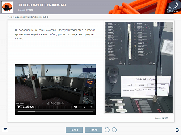The width and height of the screenshot is (181, 135).
Task: Reload the slide with the refresh icon
Action: point(107,130)
